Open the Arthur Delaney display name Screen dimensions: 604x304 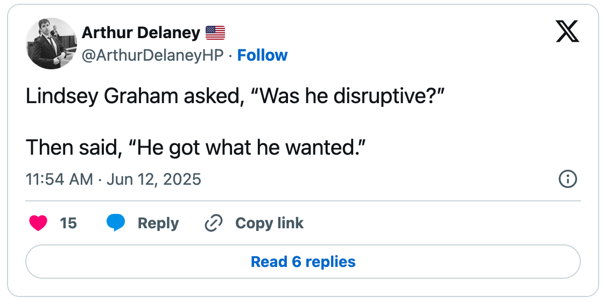point(141,33)
